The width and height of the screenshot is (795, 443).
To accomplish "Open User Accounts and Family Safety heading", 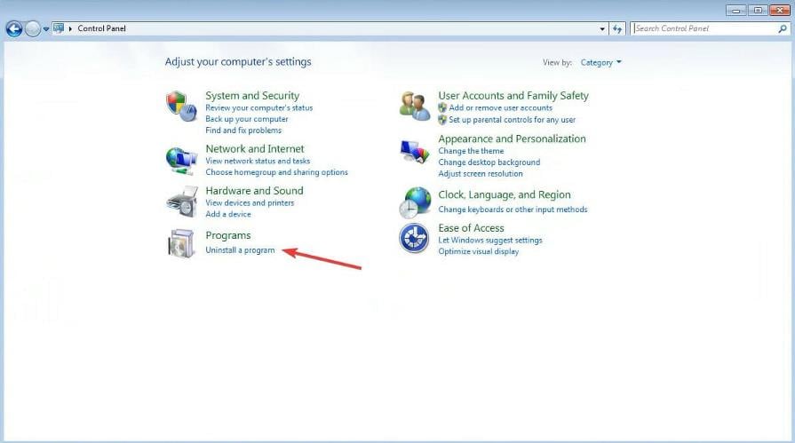I will pyautogui.click(x=513, y=95).
